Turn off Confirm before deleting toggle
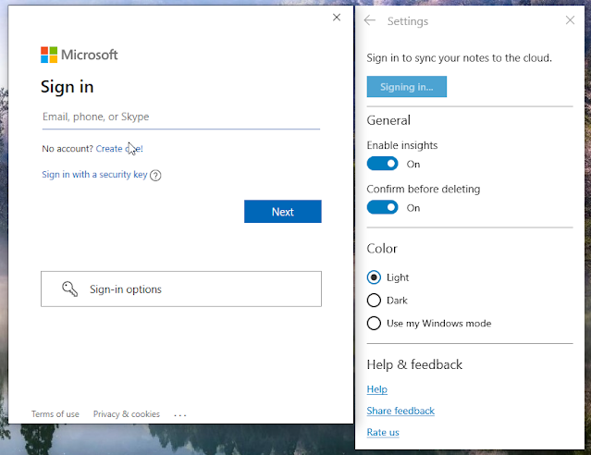The height and width of the screenshot is (455, 591). (x=382, y=207)
